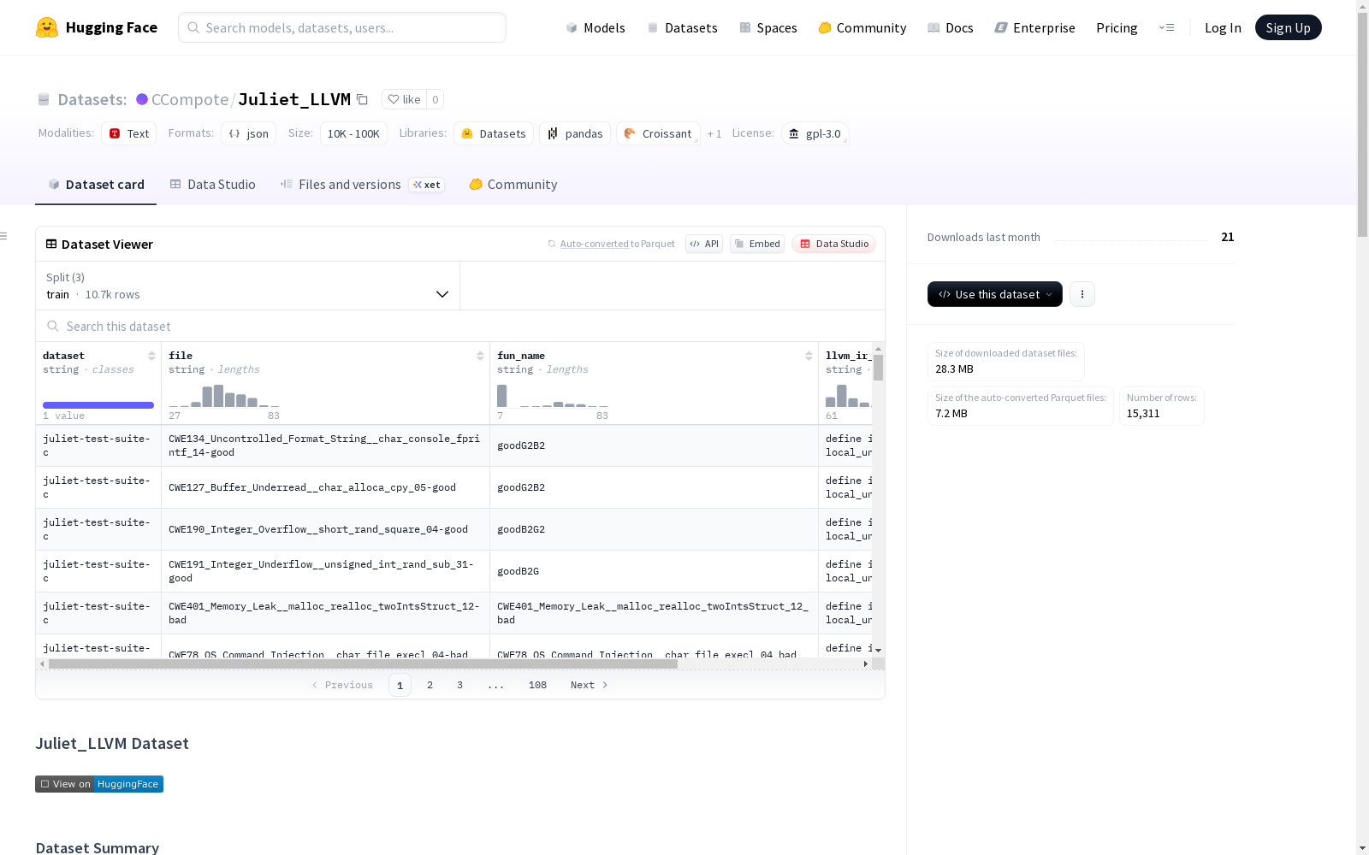
Task: Select the 10K - 100K size tag
Action: tap(353, 133)
